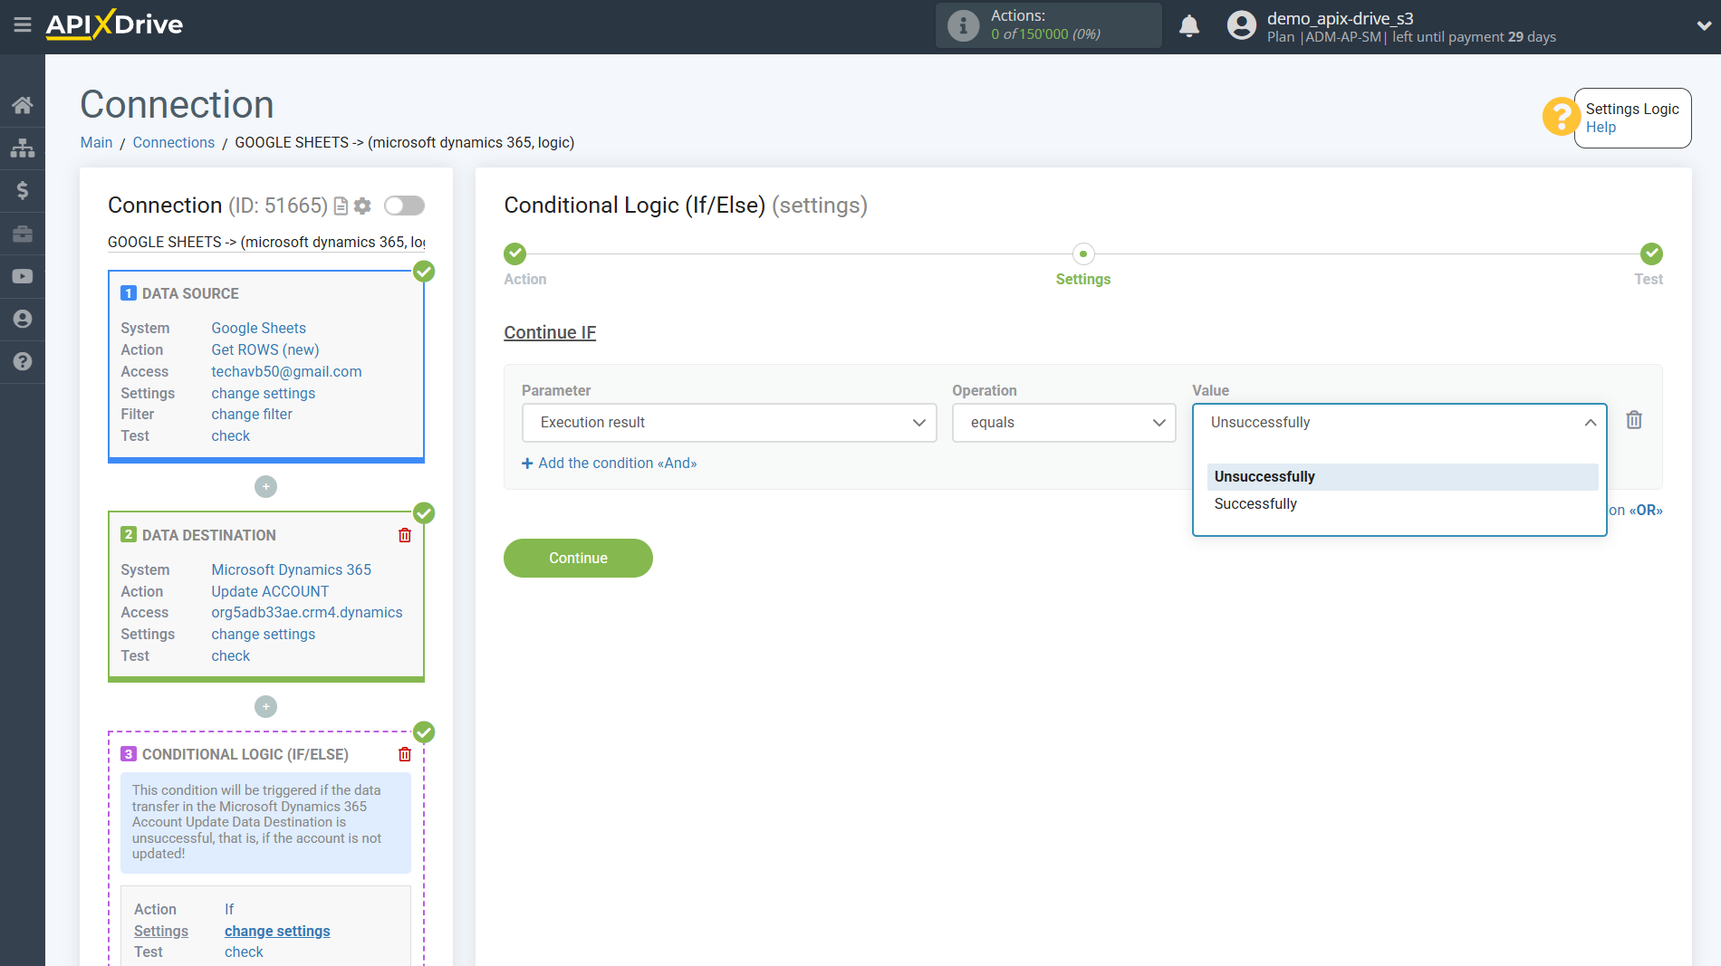
Task: Click CONDITIONAL LOGIC (IF/ELSE) block title
Action: pyautogui.click(x=245, y=755)
